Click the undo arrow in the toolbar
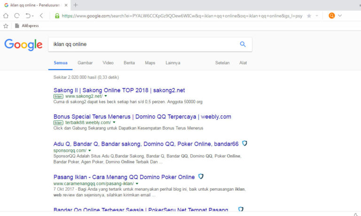Viewport: 361px width, 216px height. click(29, 15)
